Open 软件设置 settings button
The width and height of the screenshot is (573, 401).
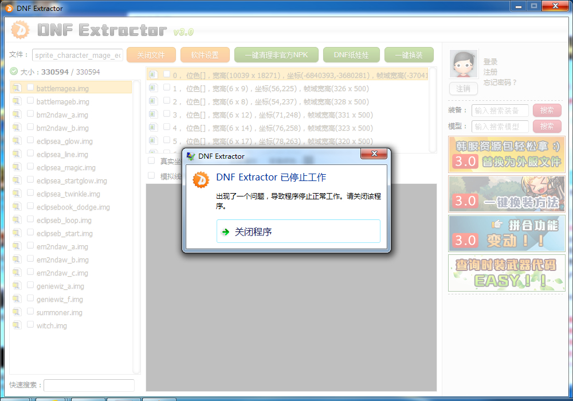[205, 55]
